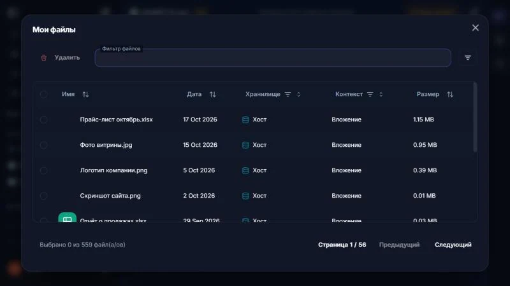The height and width of the screenshot is (286, 510).
Task: Sort files by size using the arrows icon
Action: [450, 94]
